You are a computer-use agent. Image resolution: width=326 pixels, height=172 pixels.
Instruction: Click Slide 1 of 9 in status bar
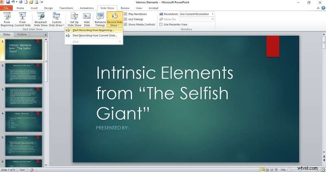point(8,170)
